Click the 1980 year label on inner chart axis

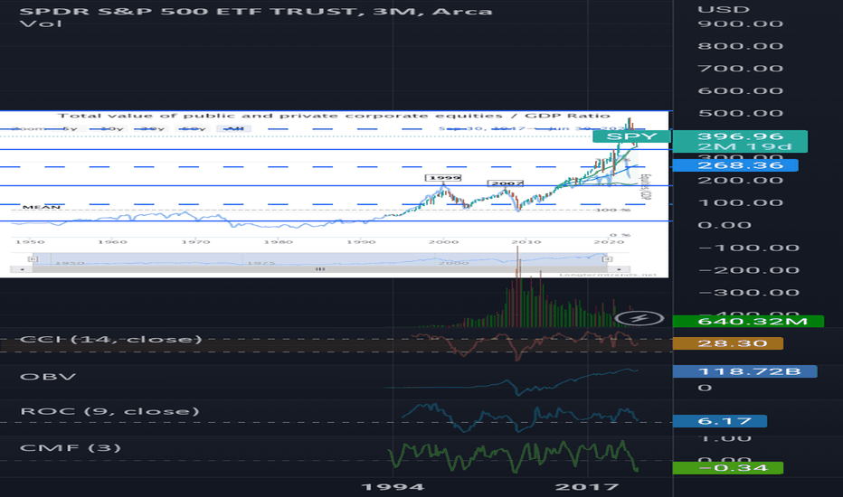[x=278, y=242]
